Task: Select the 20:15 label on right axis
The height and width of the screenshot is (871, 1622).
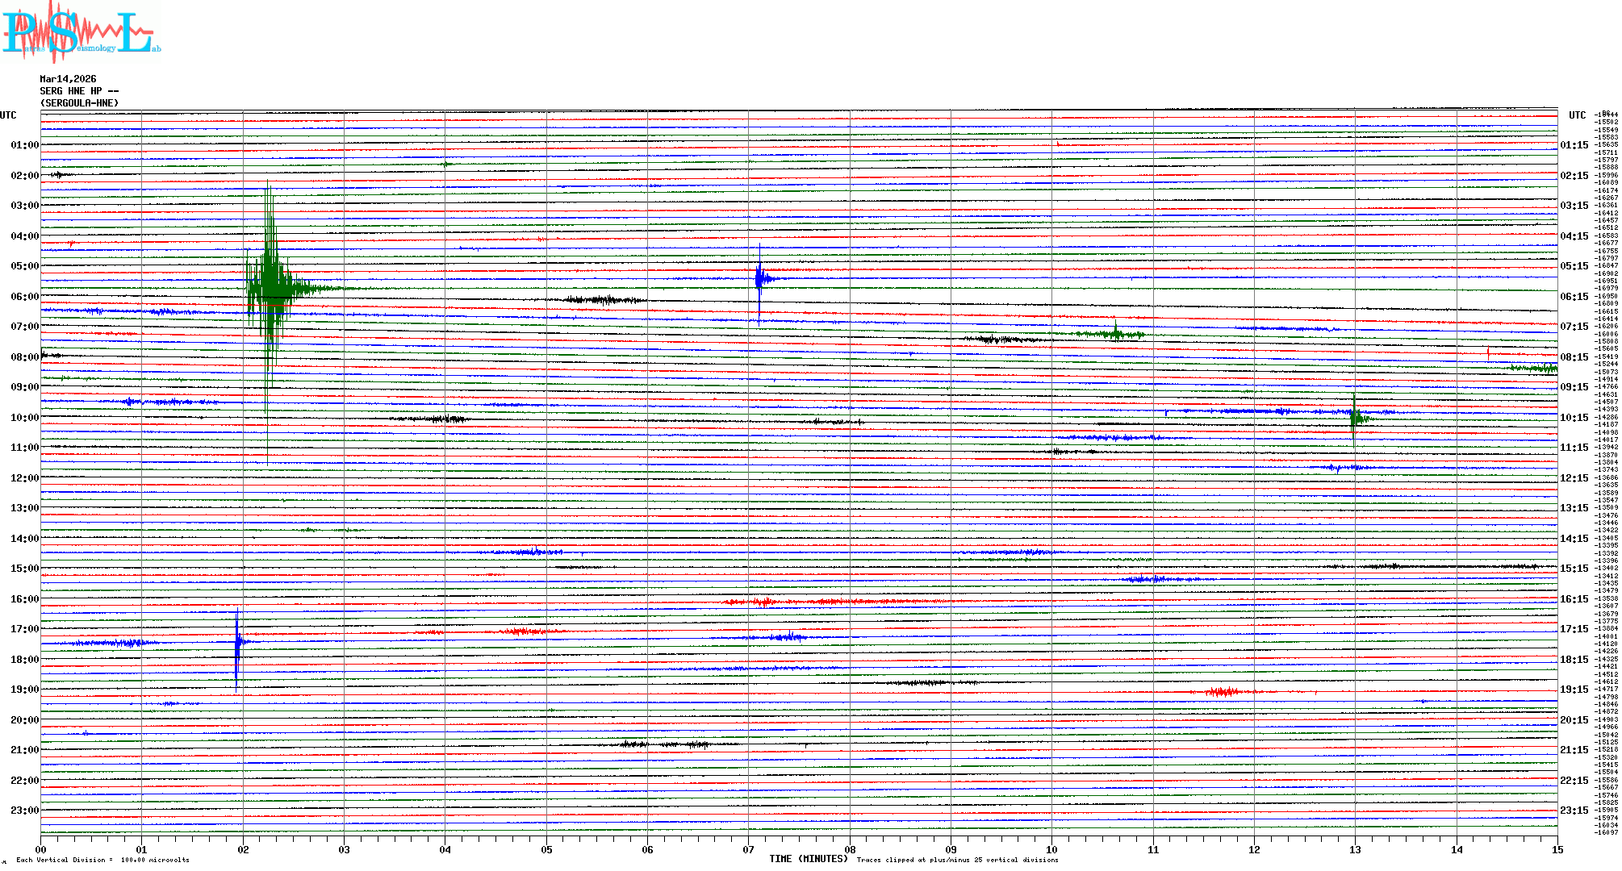Action: [1574, 720]
